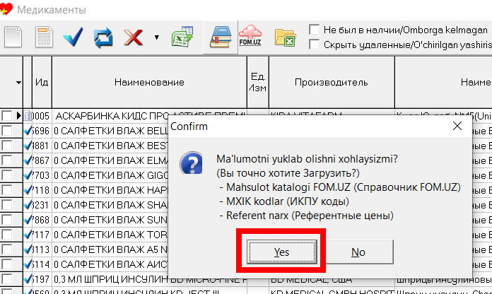Tick checkbox for САЛФЕТКИ ВЛАЖ HAP row
Viewport: 492px width, 294px height.
(x=6, y=190)
